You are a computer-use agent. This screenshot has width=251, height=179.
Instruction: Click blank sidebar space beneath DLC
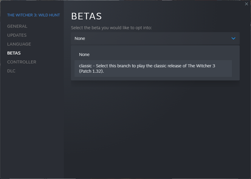pyautogui.click(x=32, y=119)
